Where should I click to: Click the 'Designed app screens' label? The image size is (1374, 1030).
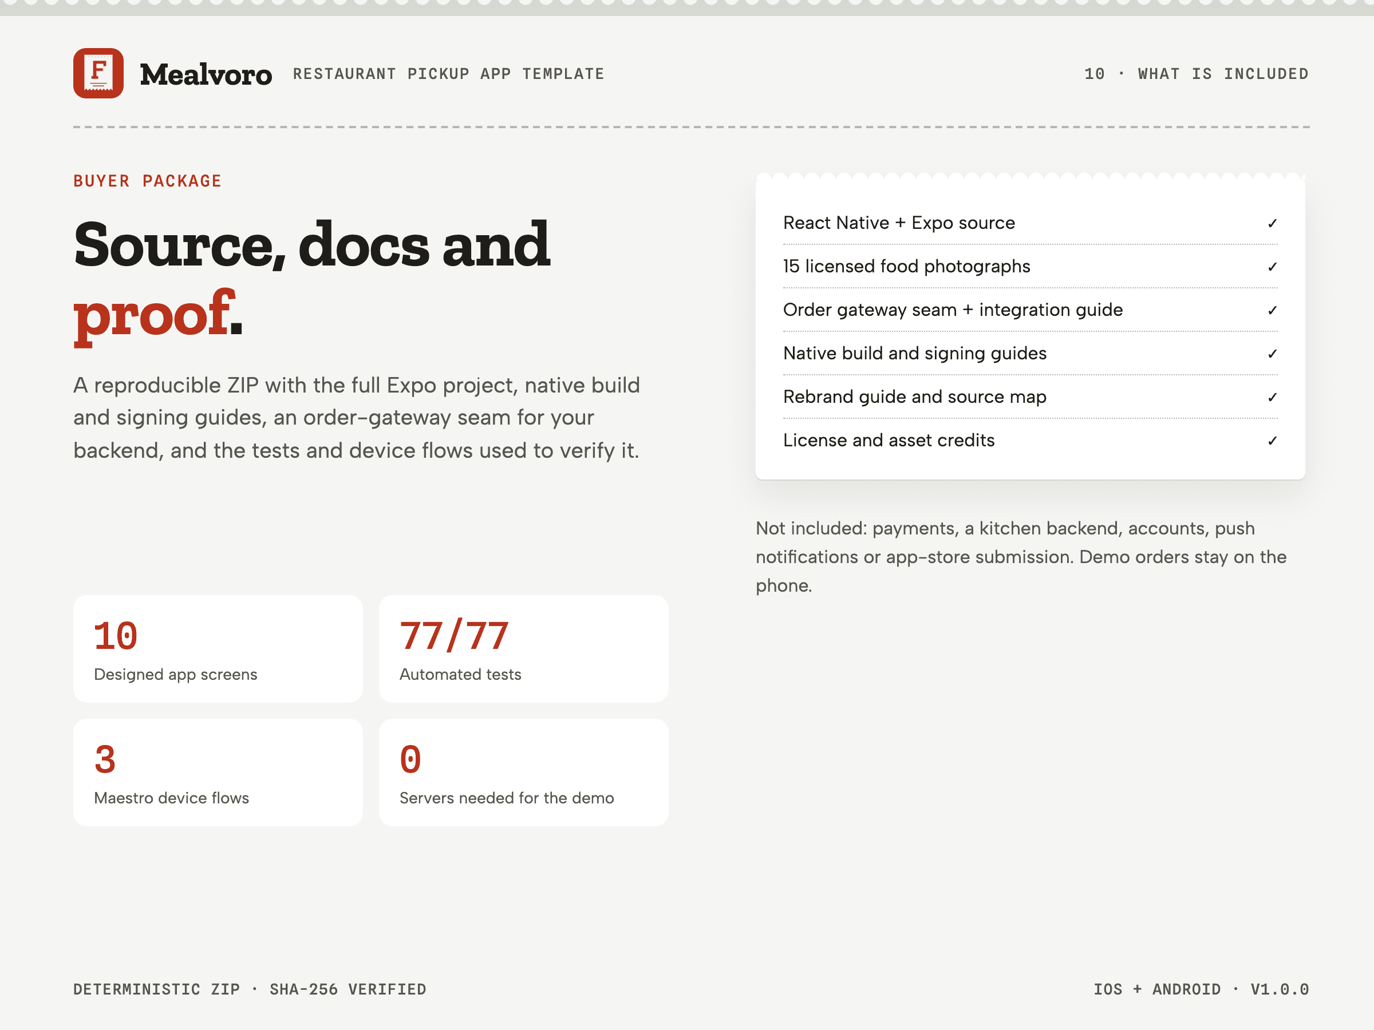point(175,674)
